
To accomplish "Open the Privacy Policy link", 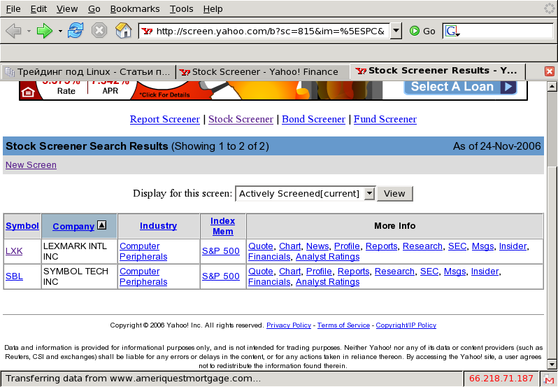I will 289,325.
